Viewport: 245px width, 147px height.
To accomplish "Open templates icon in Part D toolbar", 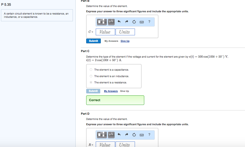I will (102, 135).
